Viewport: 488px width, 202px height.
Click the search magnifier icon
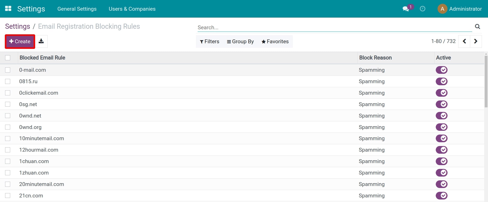(478, 26)
